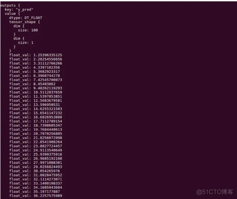This screenshot has height=199, width=237.
Task: Select float_val 16.6826953888
Action: [x=36, y=117]
